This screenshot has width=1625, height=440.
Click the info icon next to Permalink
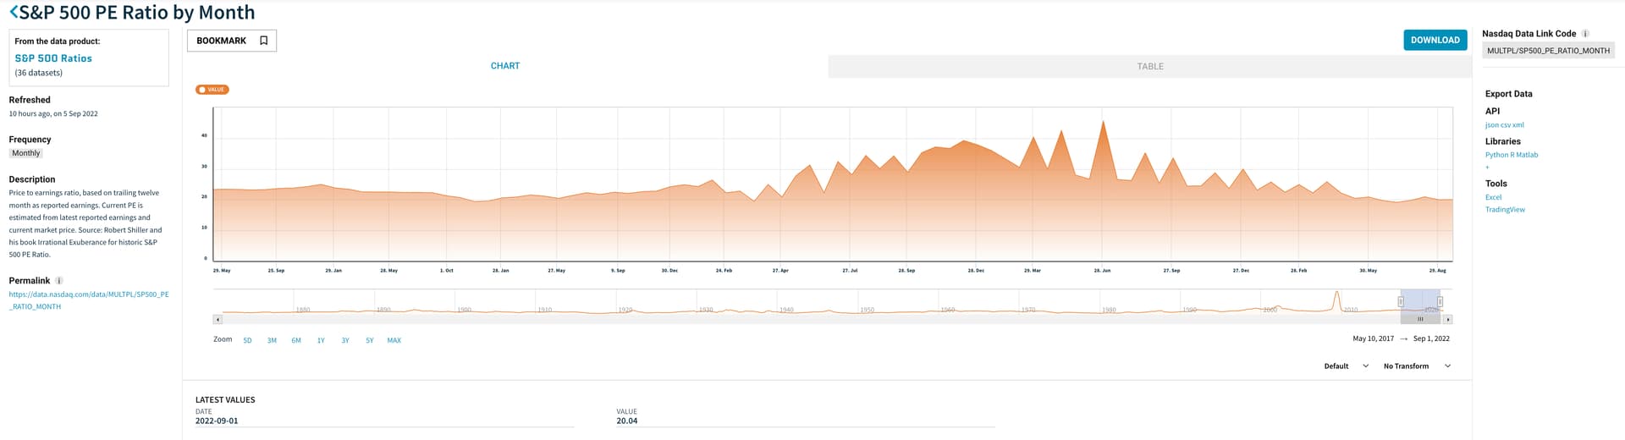(x=59, y=281)
